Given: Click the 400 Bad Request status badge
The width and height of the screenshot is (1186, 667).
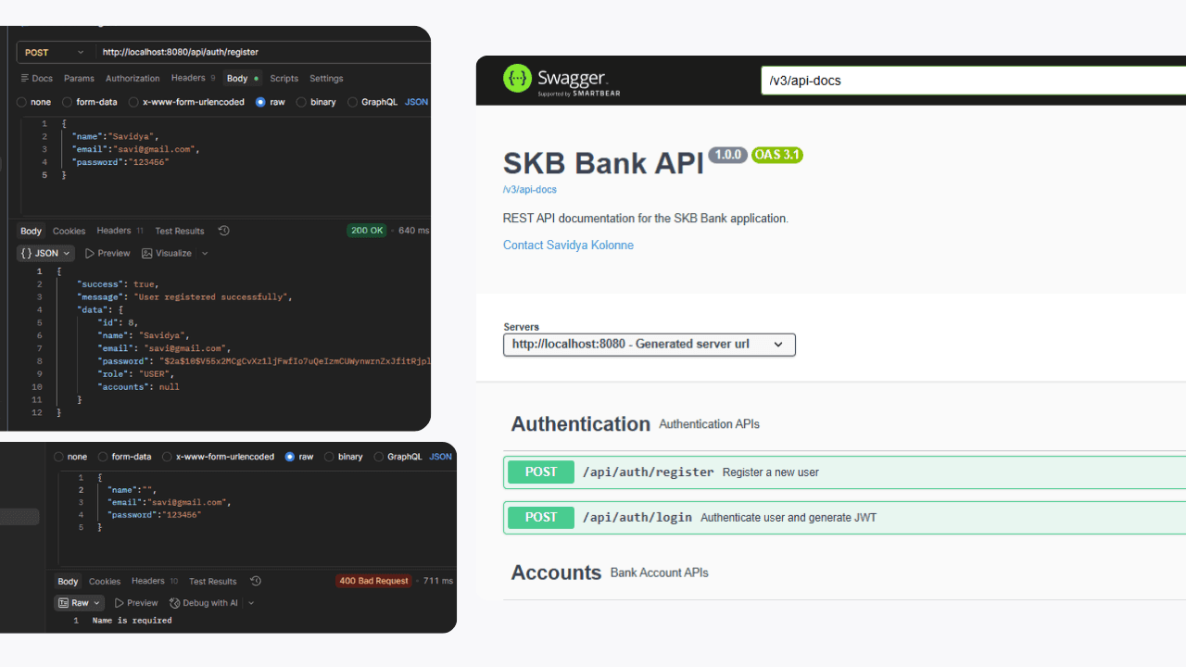Looking at the screenshot, I should 373,581.
